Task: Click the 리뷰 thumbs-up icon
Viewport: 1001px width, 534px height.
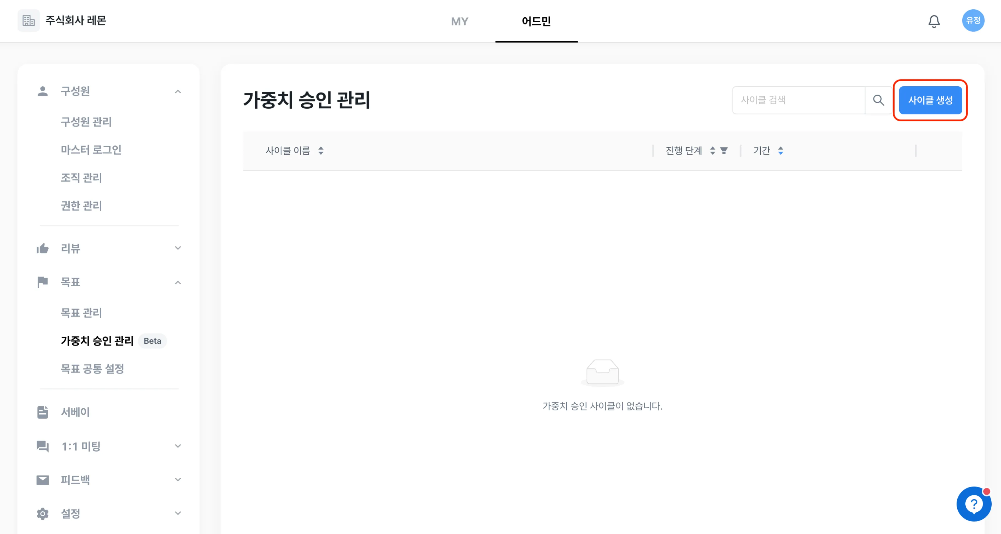Action: tap(43, 248)
